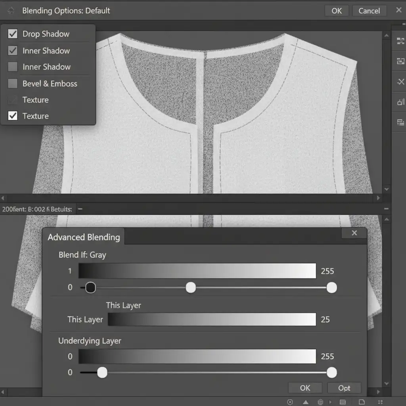Click the stacked-lines icon in right panel strip
The width and height of the screenshot is (406, 406).
pos(400,122)
